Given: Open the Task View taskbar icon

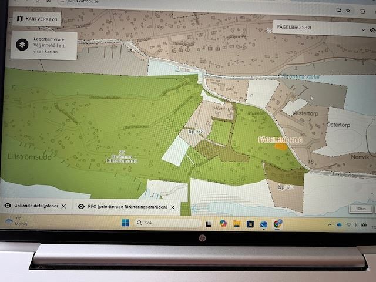Looking at the screenshot, I should point(209,224).
